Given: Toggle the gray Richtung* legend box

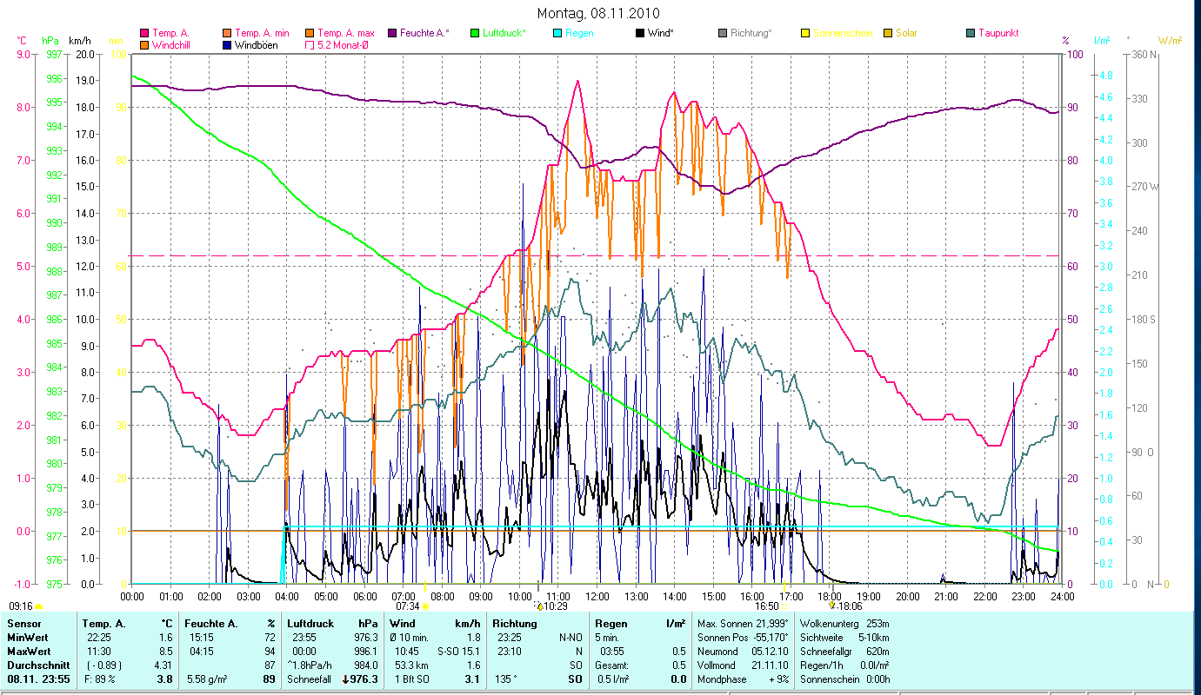Looking at the screenshot, I should point(723,34).
